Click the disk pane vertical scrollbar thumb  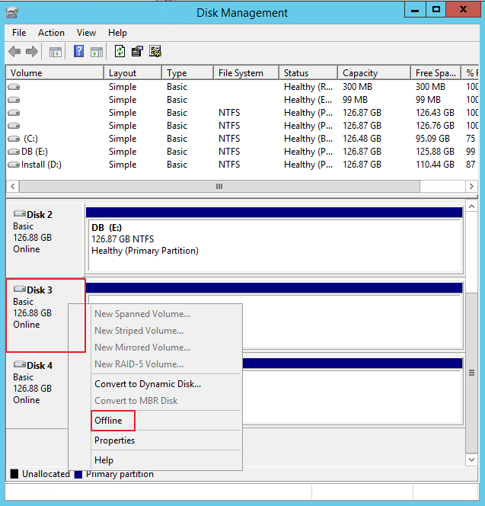471,373
